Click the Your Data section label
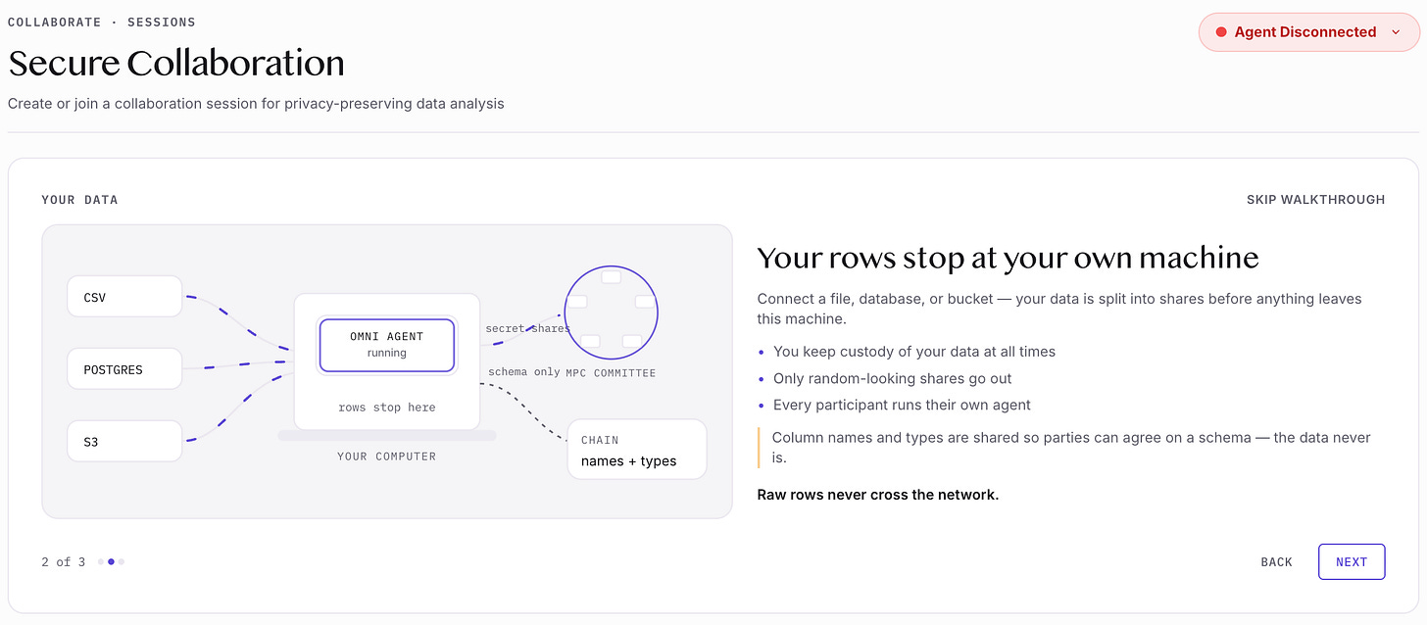Image resolution: width=1427 pixels, height=625 pixels. (79, 200)
